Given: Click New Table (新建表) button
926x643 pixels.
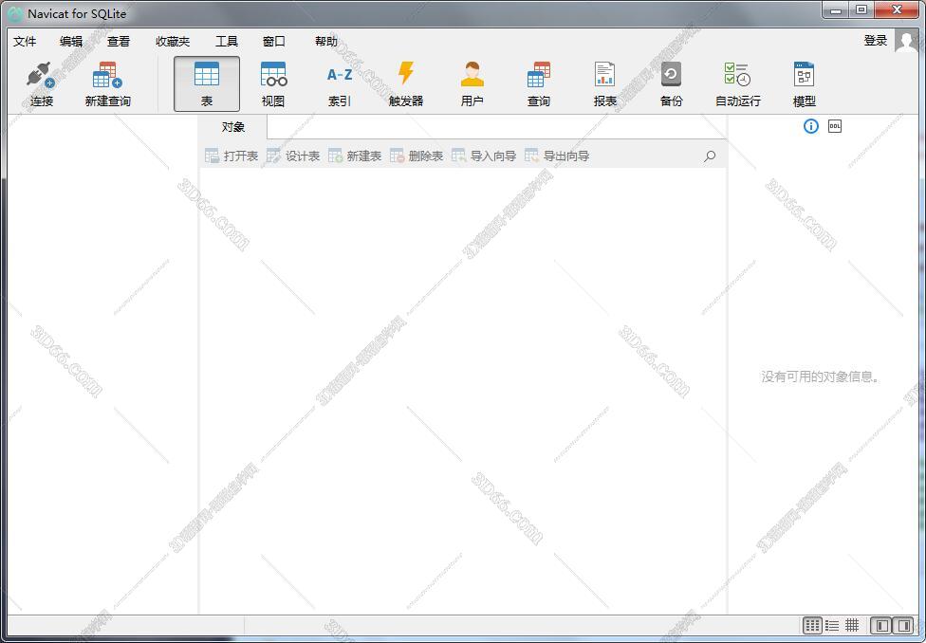Looking at the screenshot, I should point(355,156).
